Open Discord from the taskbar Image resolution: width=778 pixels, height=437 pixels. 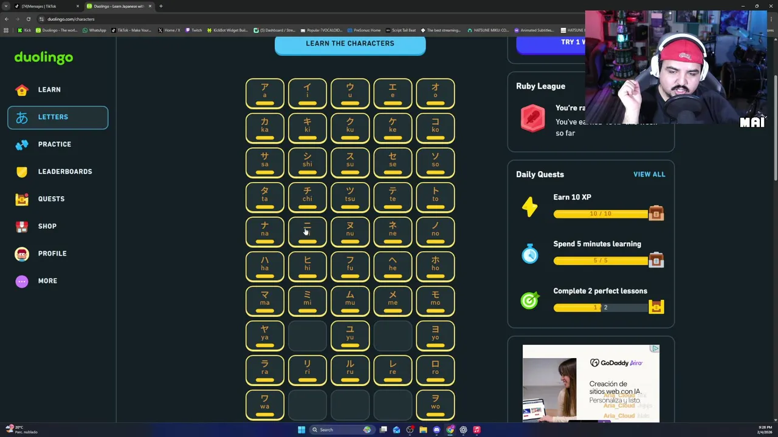point(436,430)
